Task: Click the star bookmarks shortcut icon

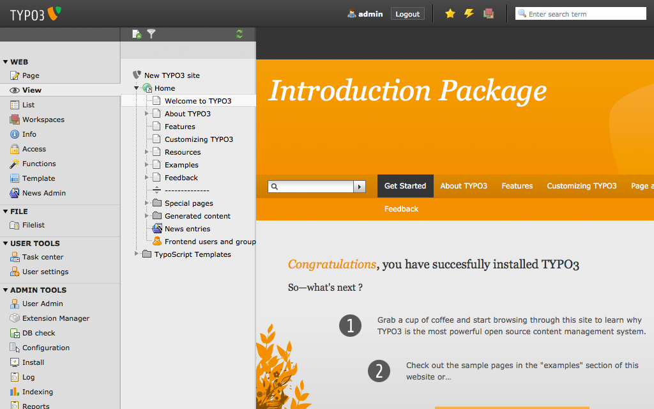Action: [x=450, y=13]
